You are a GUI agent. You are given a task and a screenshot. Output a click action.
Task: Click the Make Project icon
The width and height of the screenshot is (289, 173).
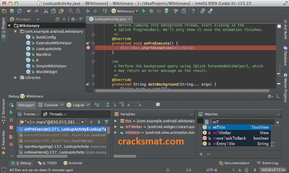click(x=105, y=11)
